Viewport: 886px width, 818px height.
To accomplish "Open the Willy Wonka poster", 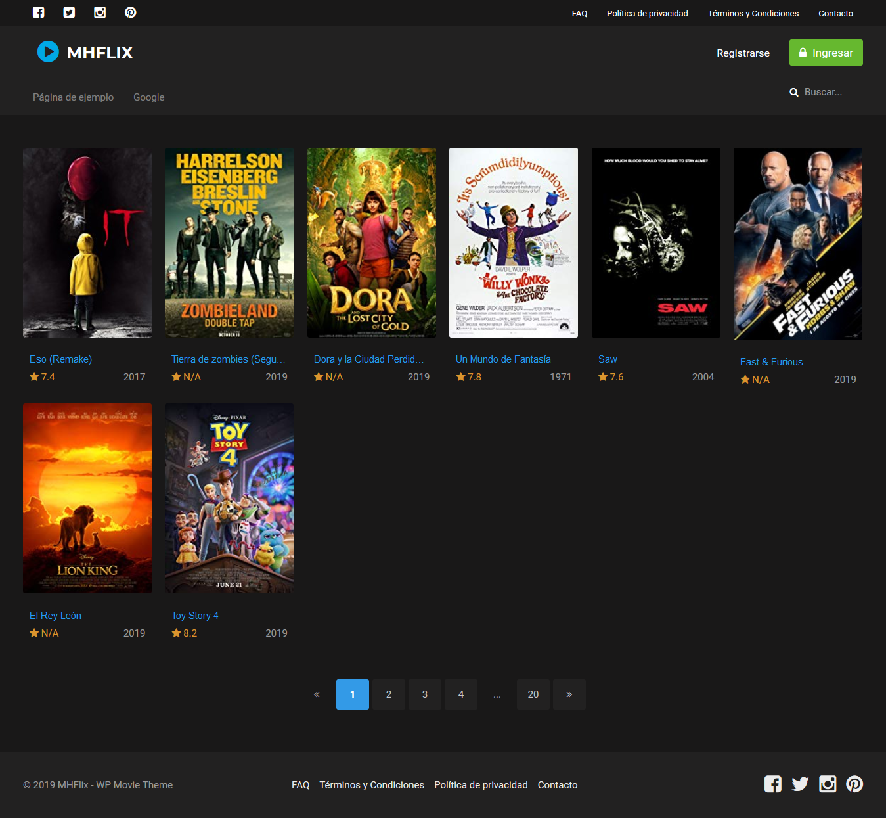I will coord(514,242).
